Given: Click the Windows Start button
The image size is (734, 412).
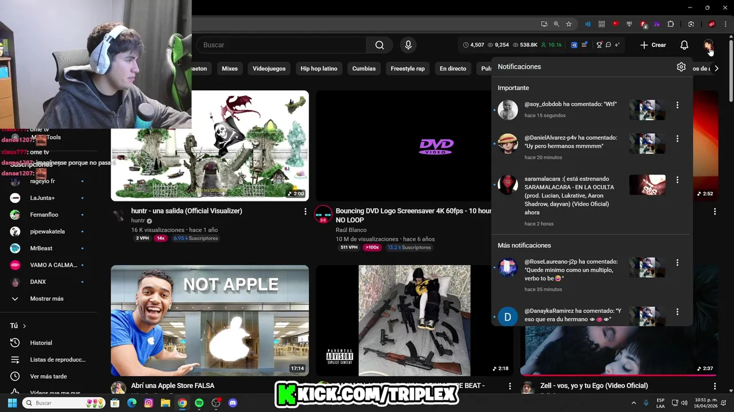Looking at the screenshot, I should click(12, 403).
